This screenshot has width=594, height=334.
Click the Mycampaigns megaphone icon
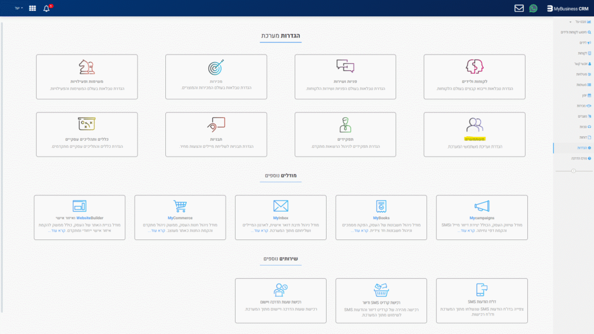[x=481, y=206]
